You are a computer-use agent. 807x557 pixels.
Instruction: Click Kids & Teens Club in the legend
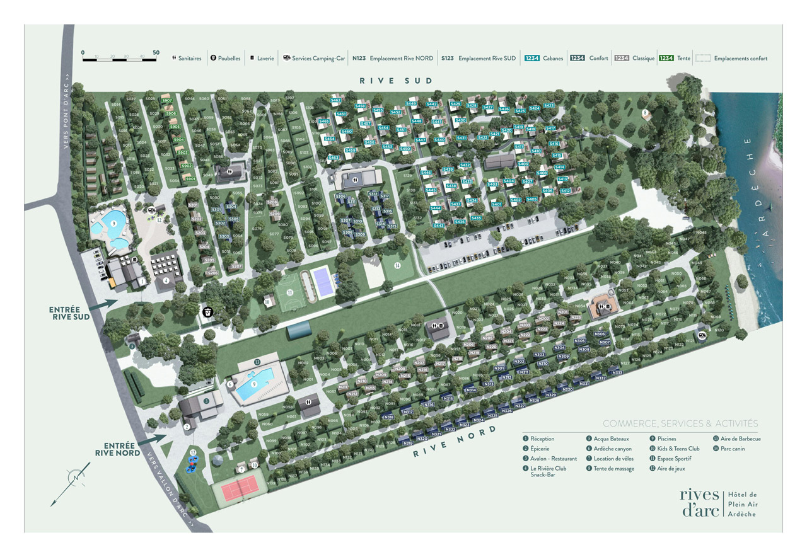tap(675, 449)
